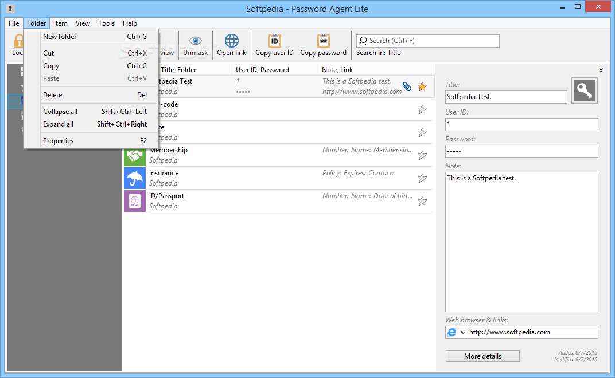Click the magnifier icon in search box
This screenshot has width=615, height=378.
pyautogui.click(x=363, y=41)
